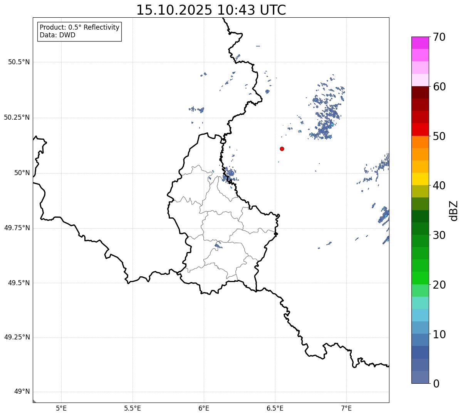Click the 'Product: 0.5° Reflectivity' legend text

(x=79, y=28)
